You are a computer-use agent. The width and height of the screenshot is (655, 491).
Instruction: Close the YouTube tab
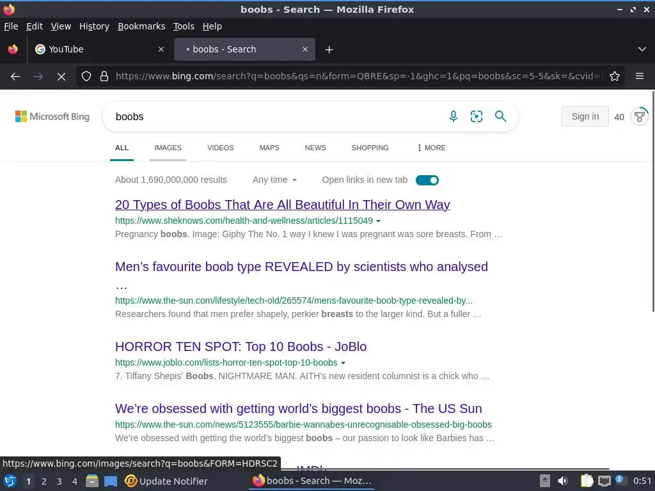coord(161,49)
